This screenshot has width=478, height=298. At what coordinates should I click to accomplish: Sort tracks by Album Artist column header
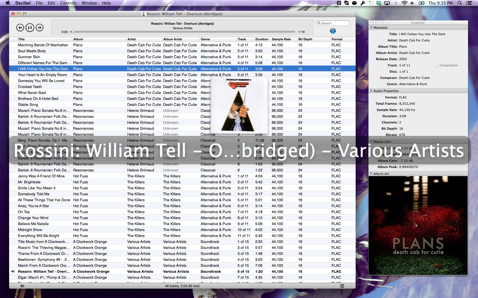pyautogui.click(x=181, y=39)
